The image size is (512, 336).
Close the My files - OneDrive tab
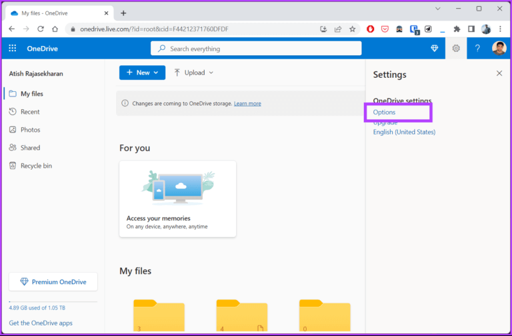[x=106, y=13]
